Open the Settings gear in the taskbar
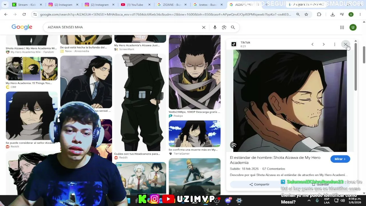 tap(239, 201)
